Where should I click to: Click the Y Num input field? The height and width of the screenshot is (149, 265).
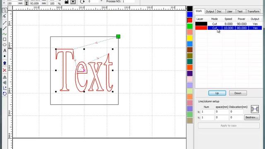207,118
